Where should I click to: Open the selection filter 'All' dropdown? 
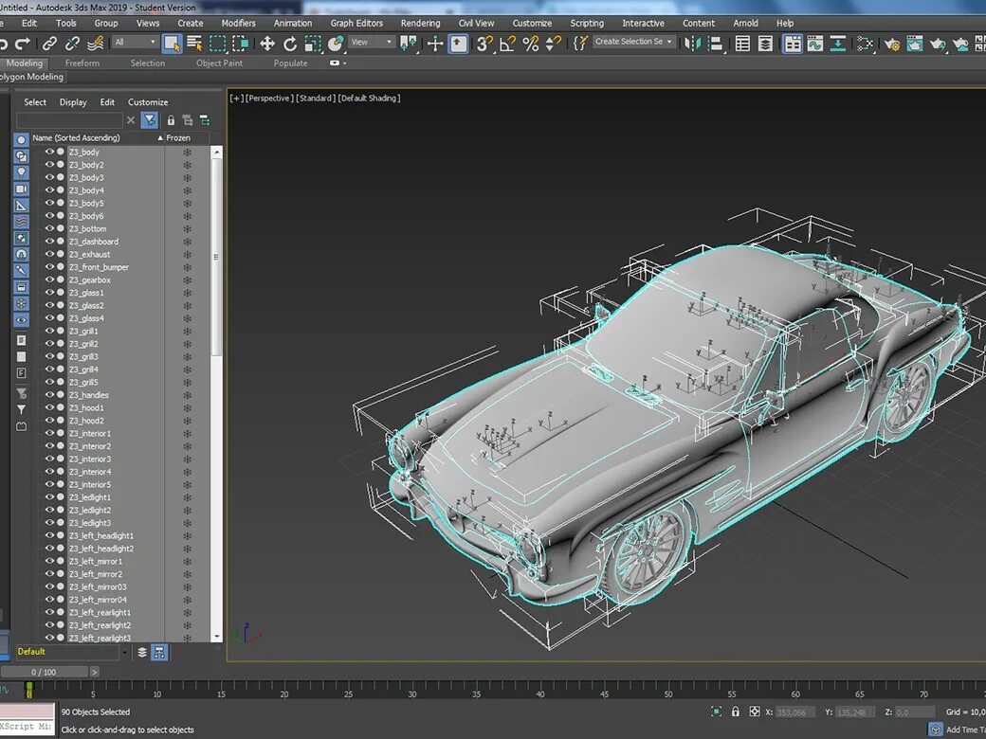[135, 43]
